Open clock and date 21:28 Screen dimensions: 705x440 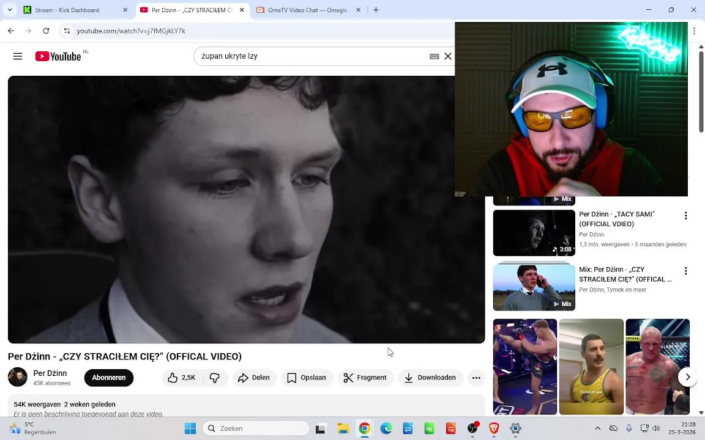(x=683, y=428)
